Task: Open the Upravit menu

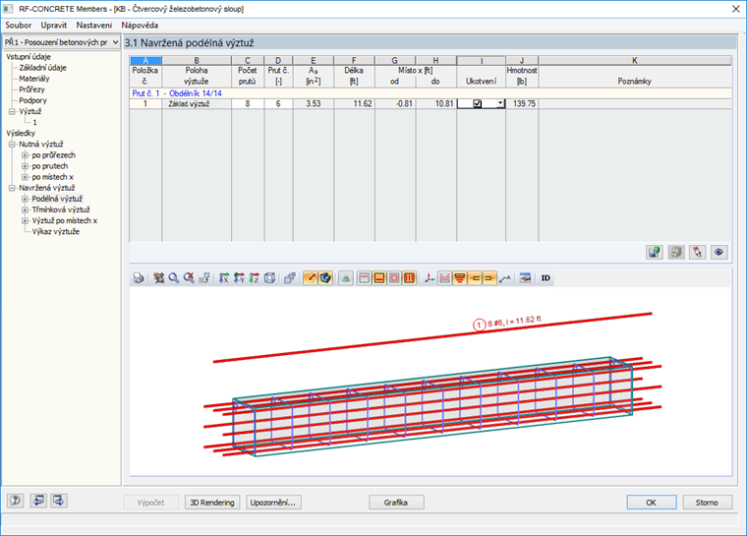Action: coord(53,26)
